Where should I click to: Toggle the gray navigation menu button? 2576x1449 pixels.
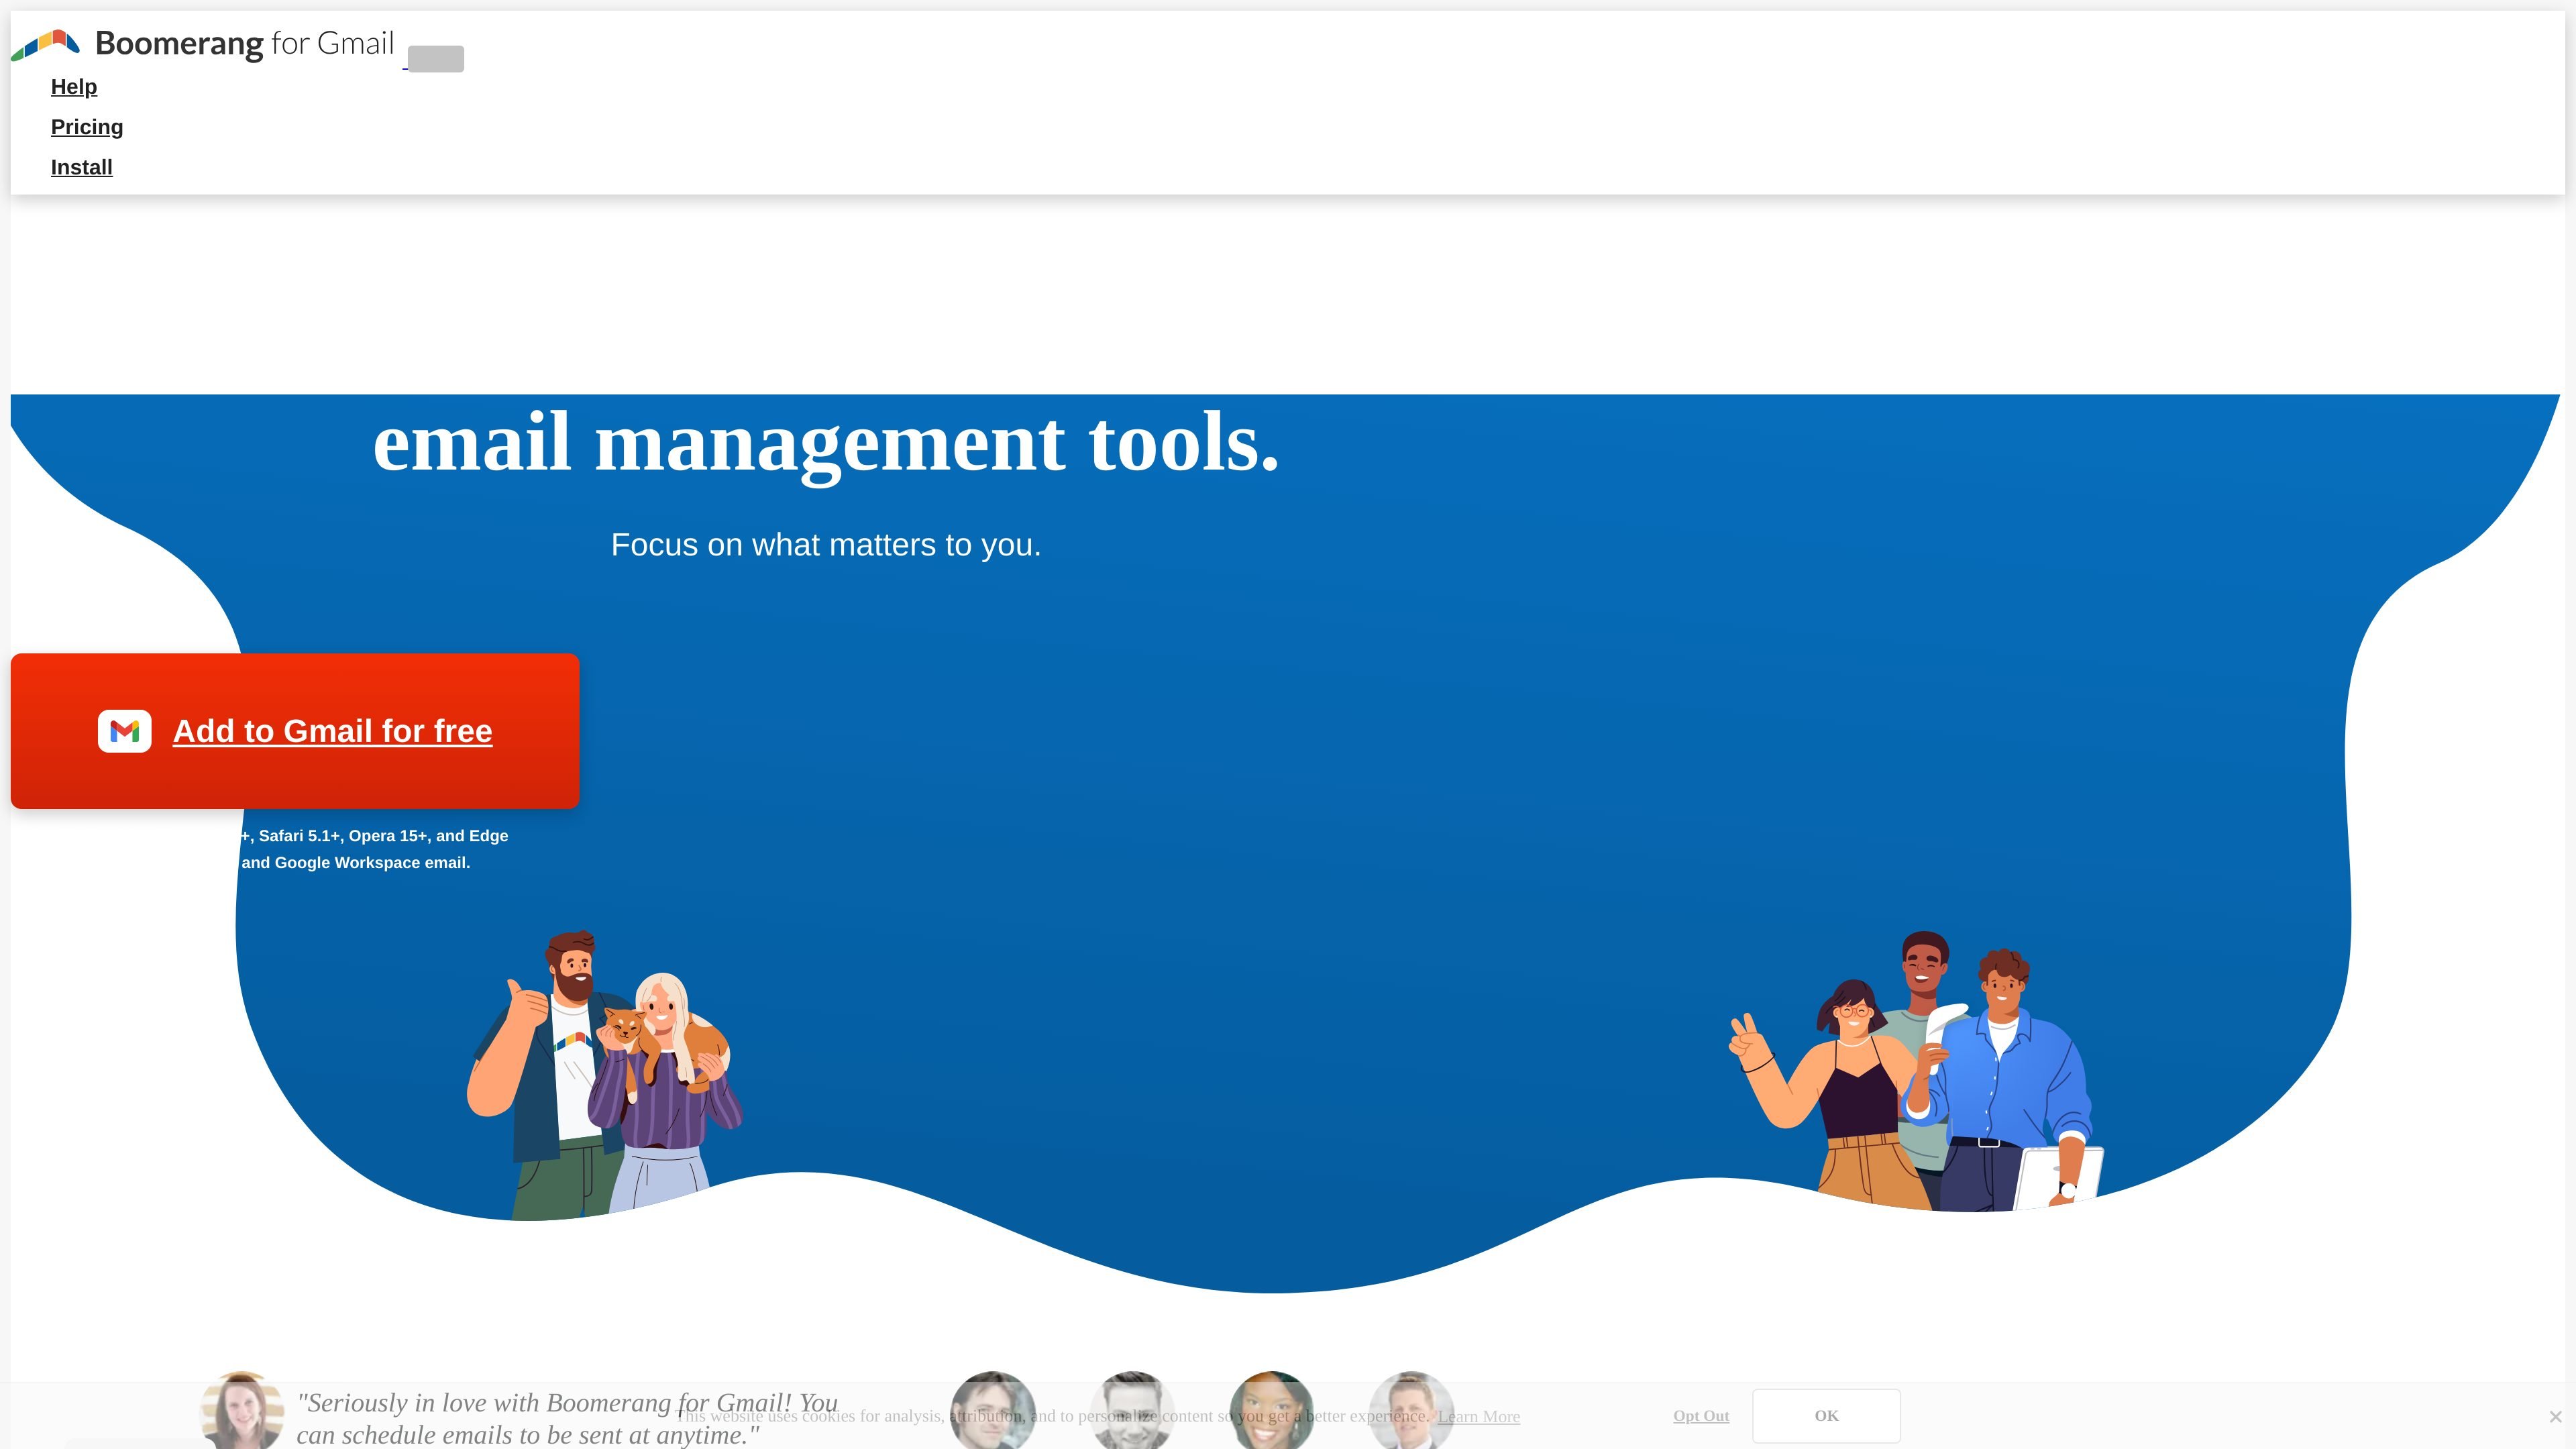tap(436, 59)
